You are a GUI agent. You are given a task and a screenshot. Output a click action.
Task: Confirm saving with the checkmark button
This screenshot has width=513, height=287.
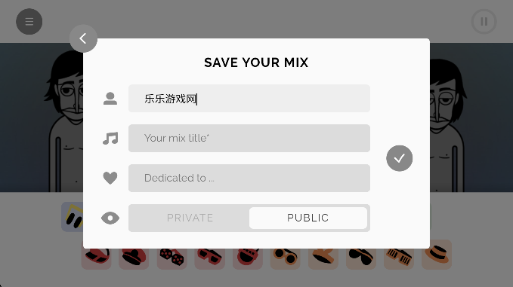coord(399,158)
